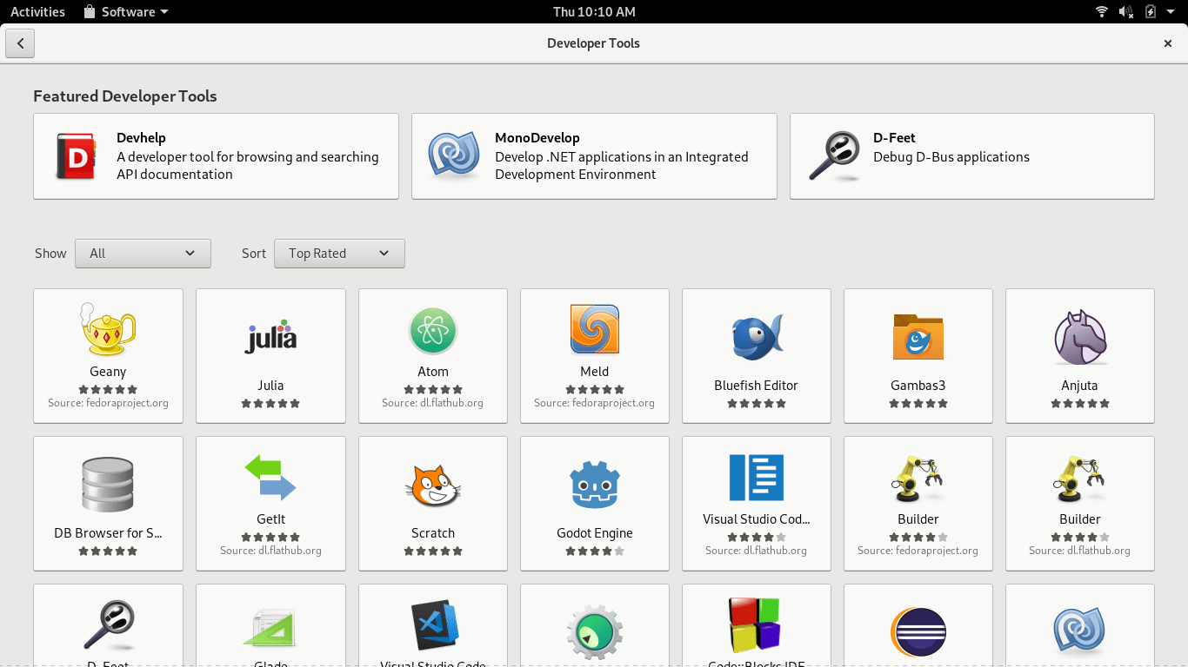
Task: Click the Activities menu item
Action: [x=37, y=11]
